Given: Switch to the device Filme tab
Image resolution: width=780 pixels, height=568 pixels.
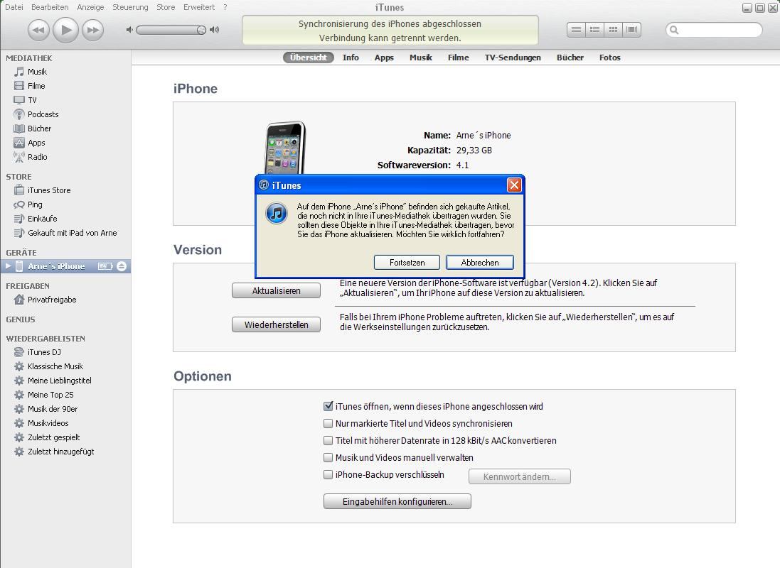Looking at the screenshot, I should tap(458, 58).
